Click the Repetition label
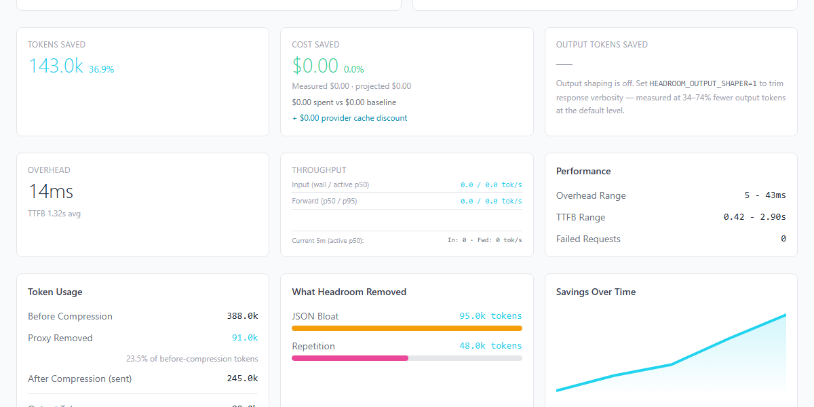This screenshot has height=407, width=814. tap(313, 346)
